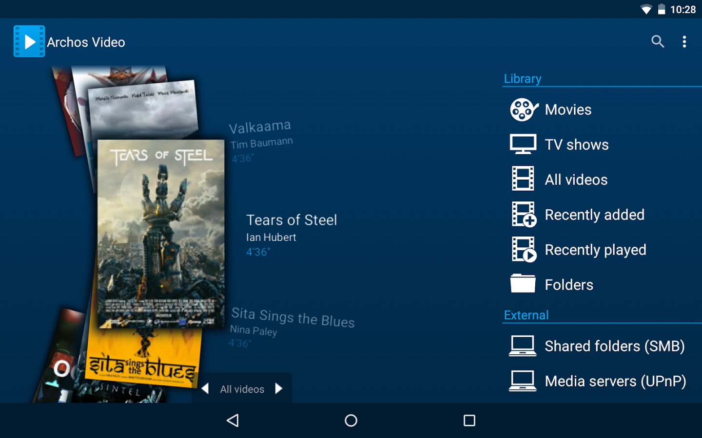Click the Shared folders (SMB) laptop icon
This screenshot has width=702, height=438.
[x=522, y=346]
